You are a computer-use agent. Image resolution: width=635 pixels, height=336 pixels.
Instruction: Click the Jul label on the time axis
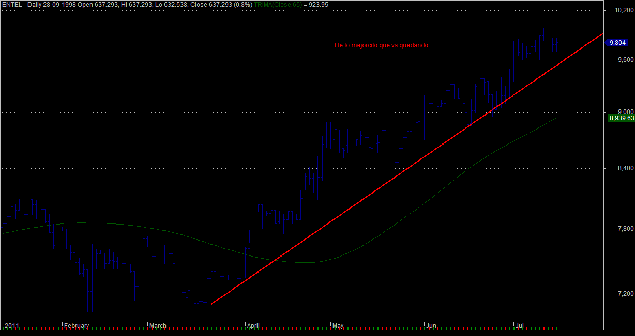[x=519, y=326]
